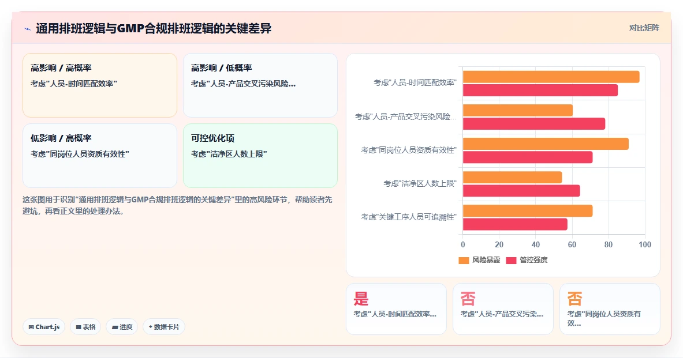Open the 否 data card for 同岗位人员资质有效

point(609,309)
